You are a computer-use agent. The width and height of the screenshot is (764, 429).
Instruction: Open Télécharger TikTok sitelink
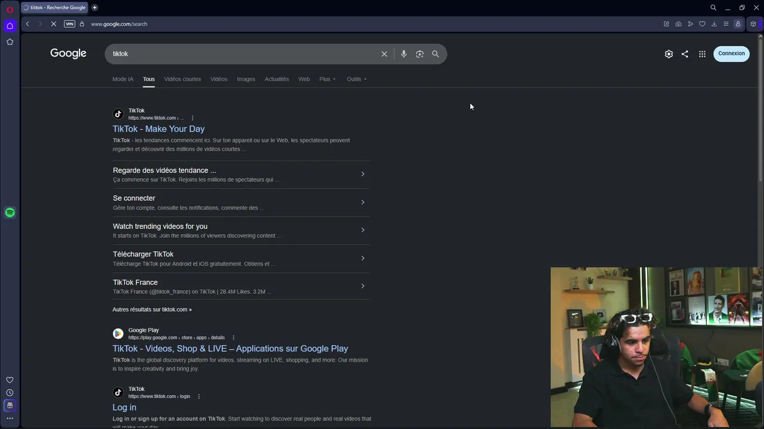(143, 254)
